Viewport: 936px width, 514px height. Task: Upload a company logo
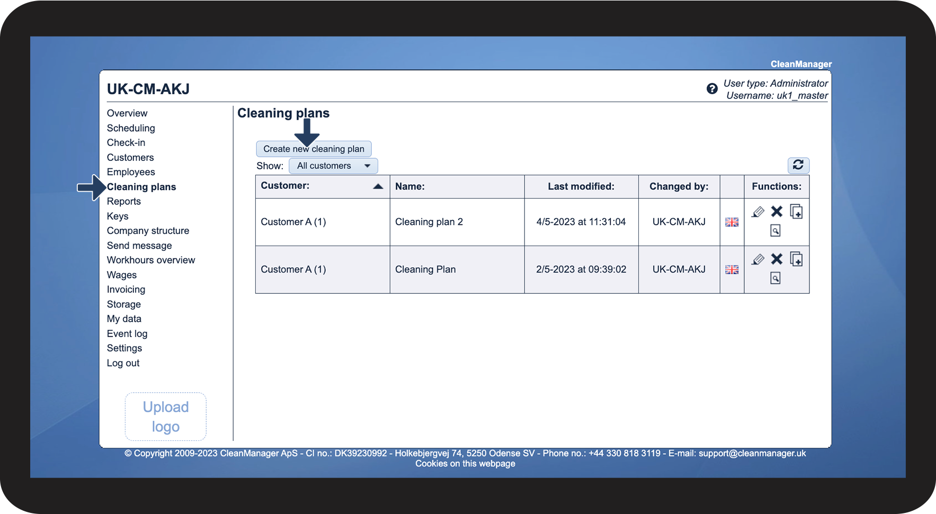(x=166, y=417)
